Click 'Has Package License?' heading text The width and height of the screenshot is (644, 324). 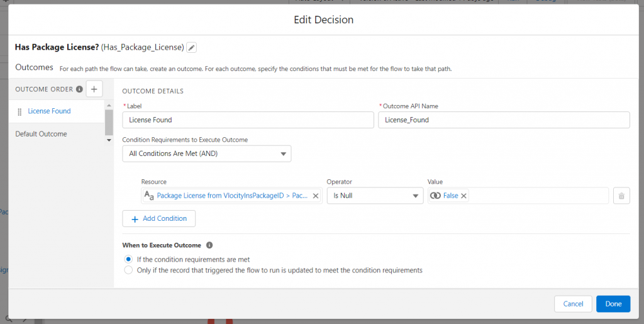[57, 47]
